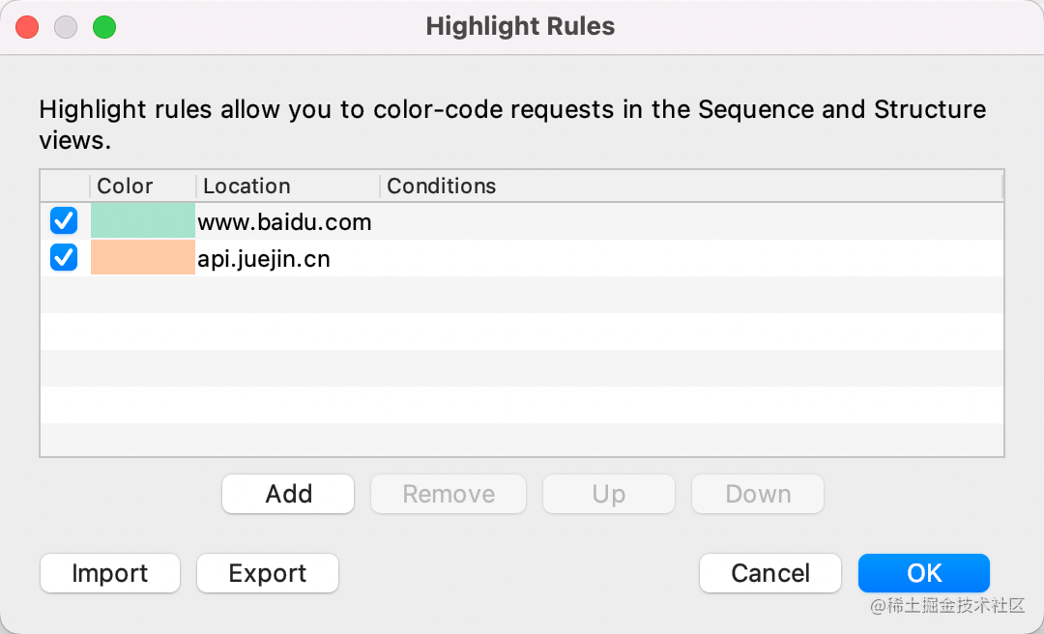This screenshot has width=1044, height=634.
Task: Uncheck the api.juejin.cn rule checkbox
Action: coord(64,259)
